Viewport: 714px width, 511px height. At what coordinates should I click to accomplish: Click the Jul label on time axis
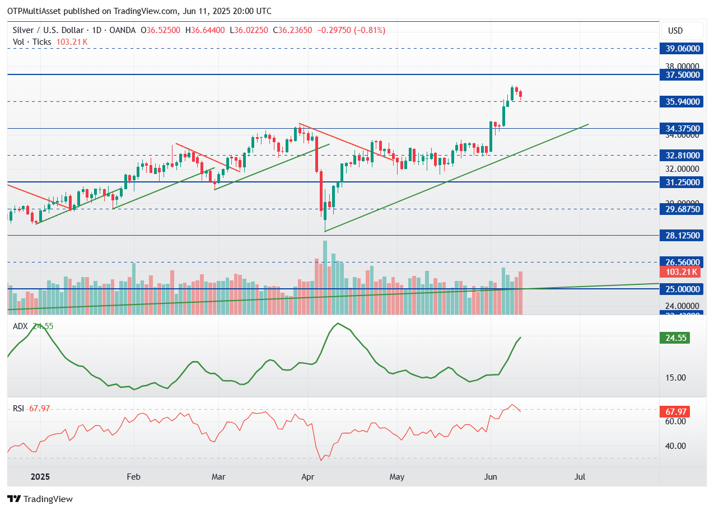coord(580,477)
